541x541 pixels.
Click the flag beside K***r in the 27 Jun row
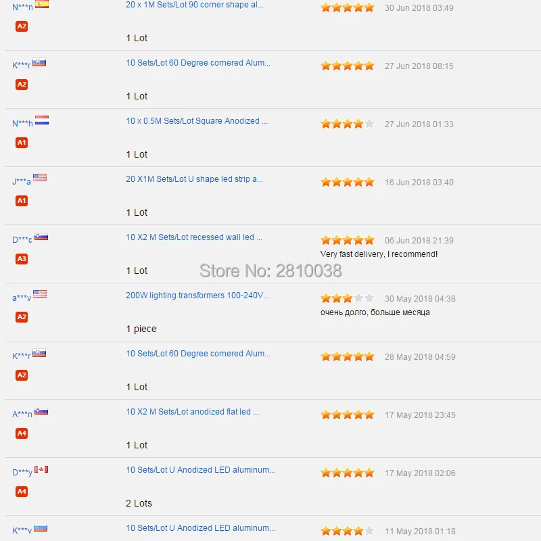coord(39,63)
